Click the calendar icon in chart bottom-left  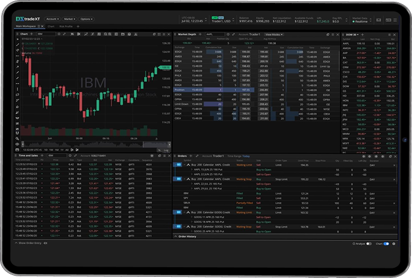coord(17,150)
